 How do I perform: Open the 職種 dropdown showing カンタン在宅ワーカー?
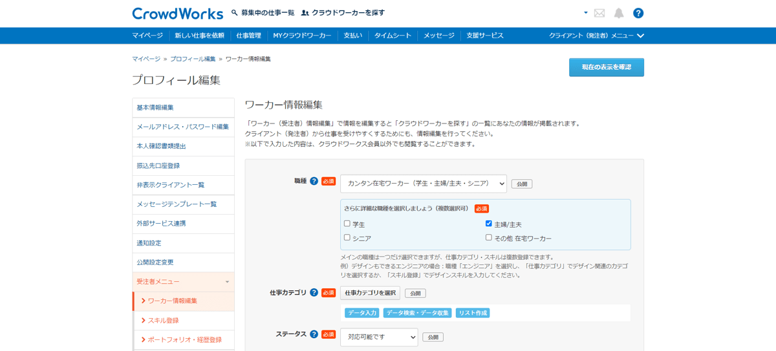(424, 184)
